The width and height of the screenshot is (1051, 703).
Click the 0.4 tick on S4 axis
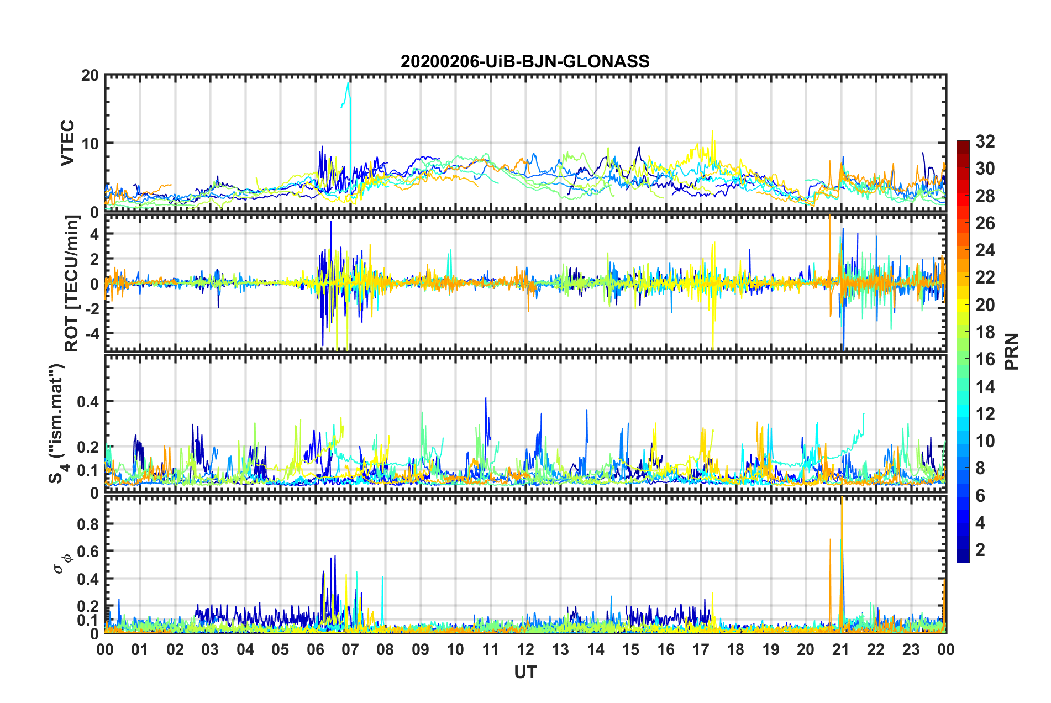click(x=88, y=402)
